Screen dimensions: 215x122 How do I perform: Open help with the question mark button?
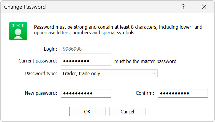coord(183,7)
